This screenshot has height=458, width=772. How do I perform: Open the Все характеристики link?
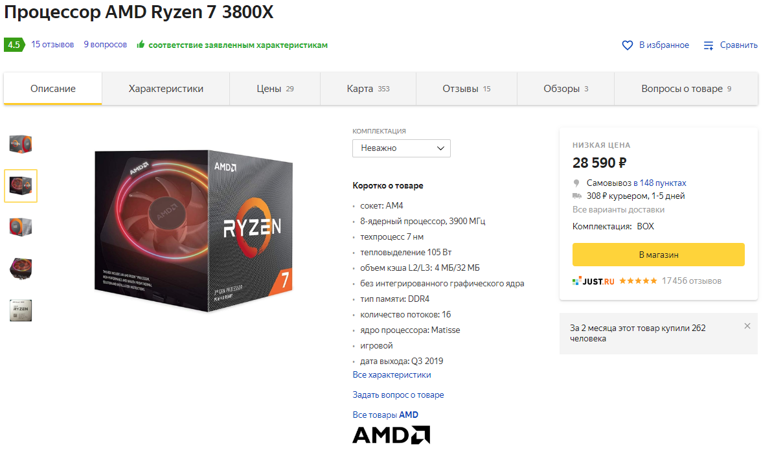[392, 375]
